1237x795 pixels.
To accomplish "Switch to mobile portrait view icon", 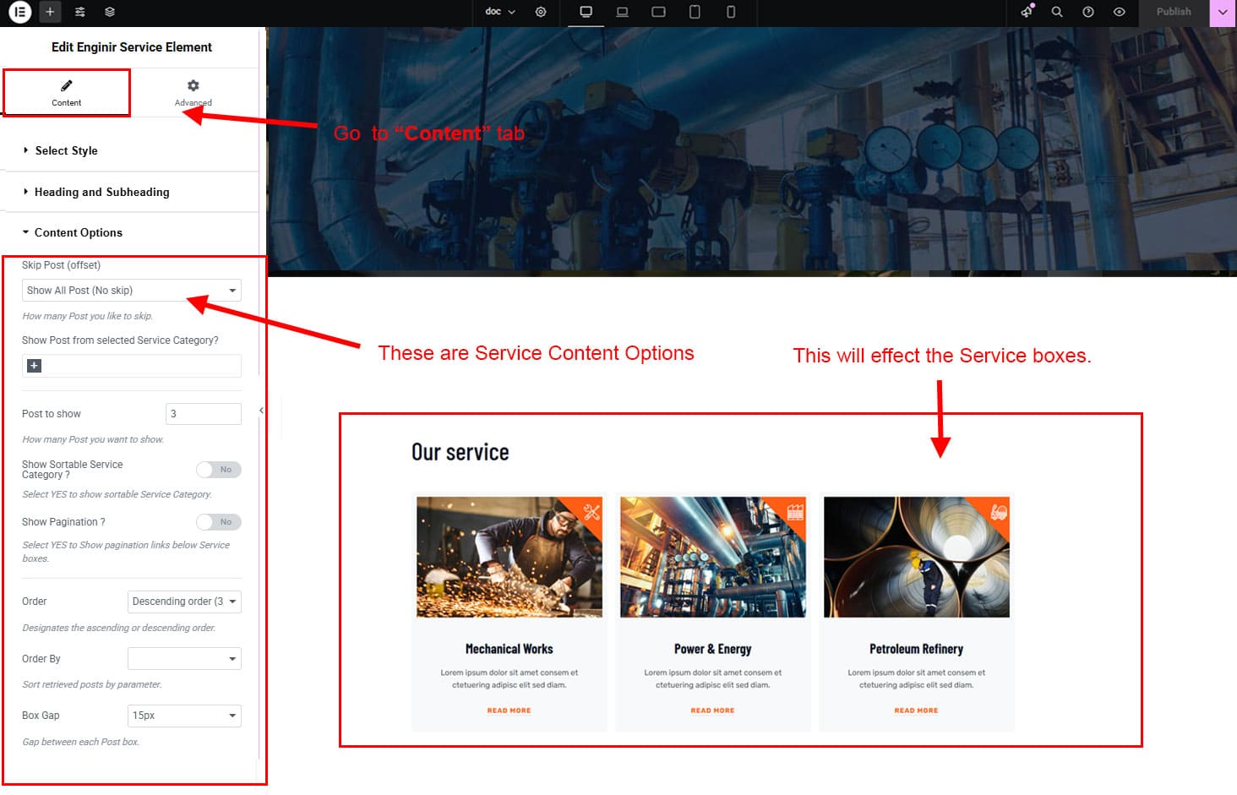I will [x=731, y=12].
